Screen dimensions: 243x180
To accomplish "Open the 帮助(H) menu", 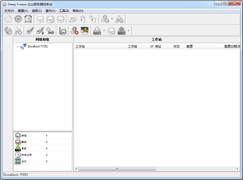I will [x=78, y=11].
